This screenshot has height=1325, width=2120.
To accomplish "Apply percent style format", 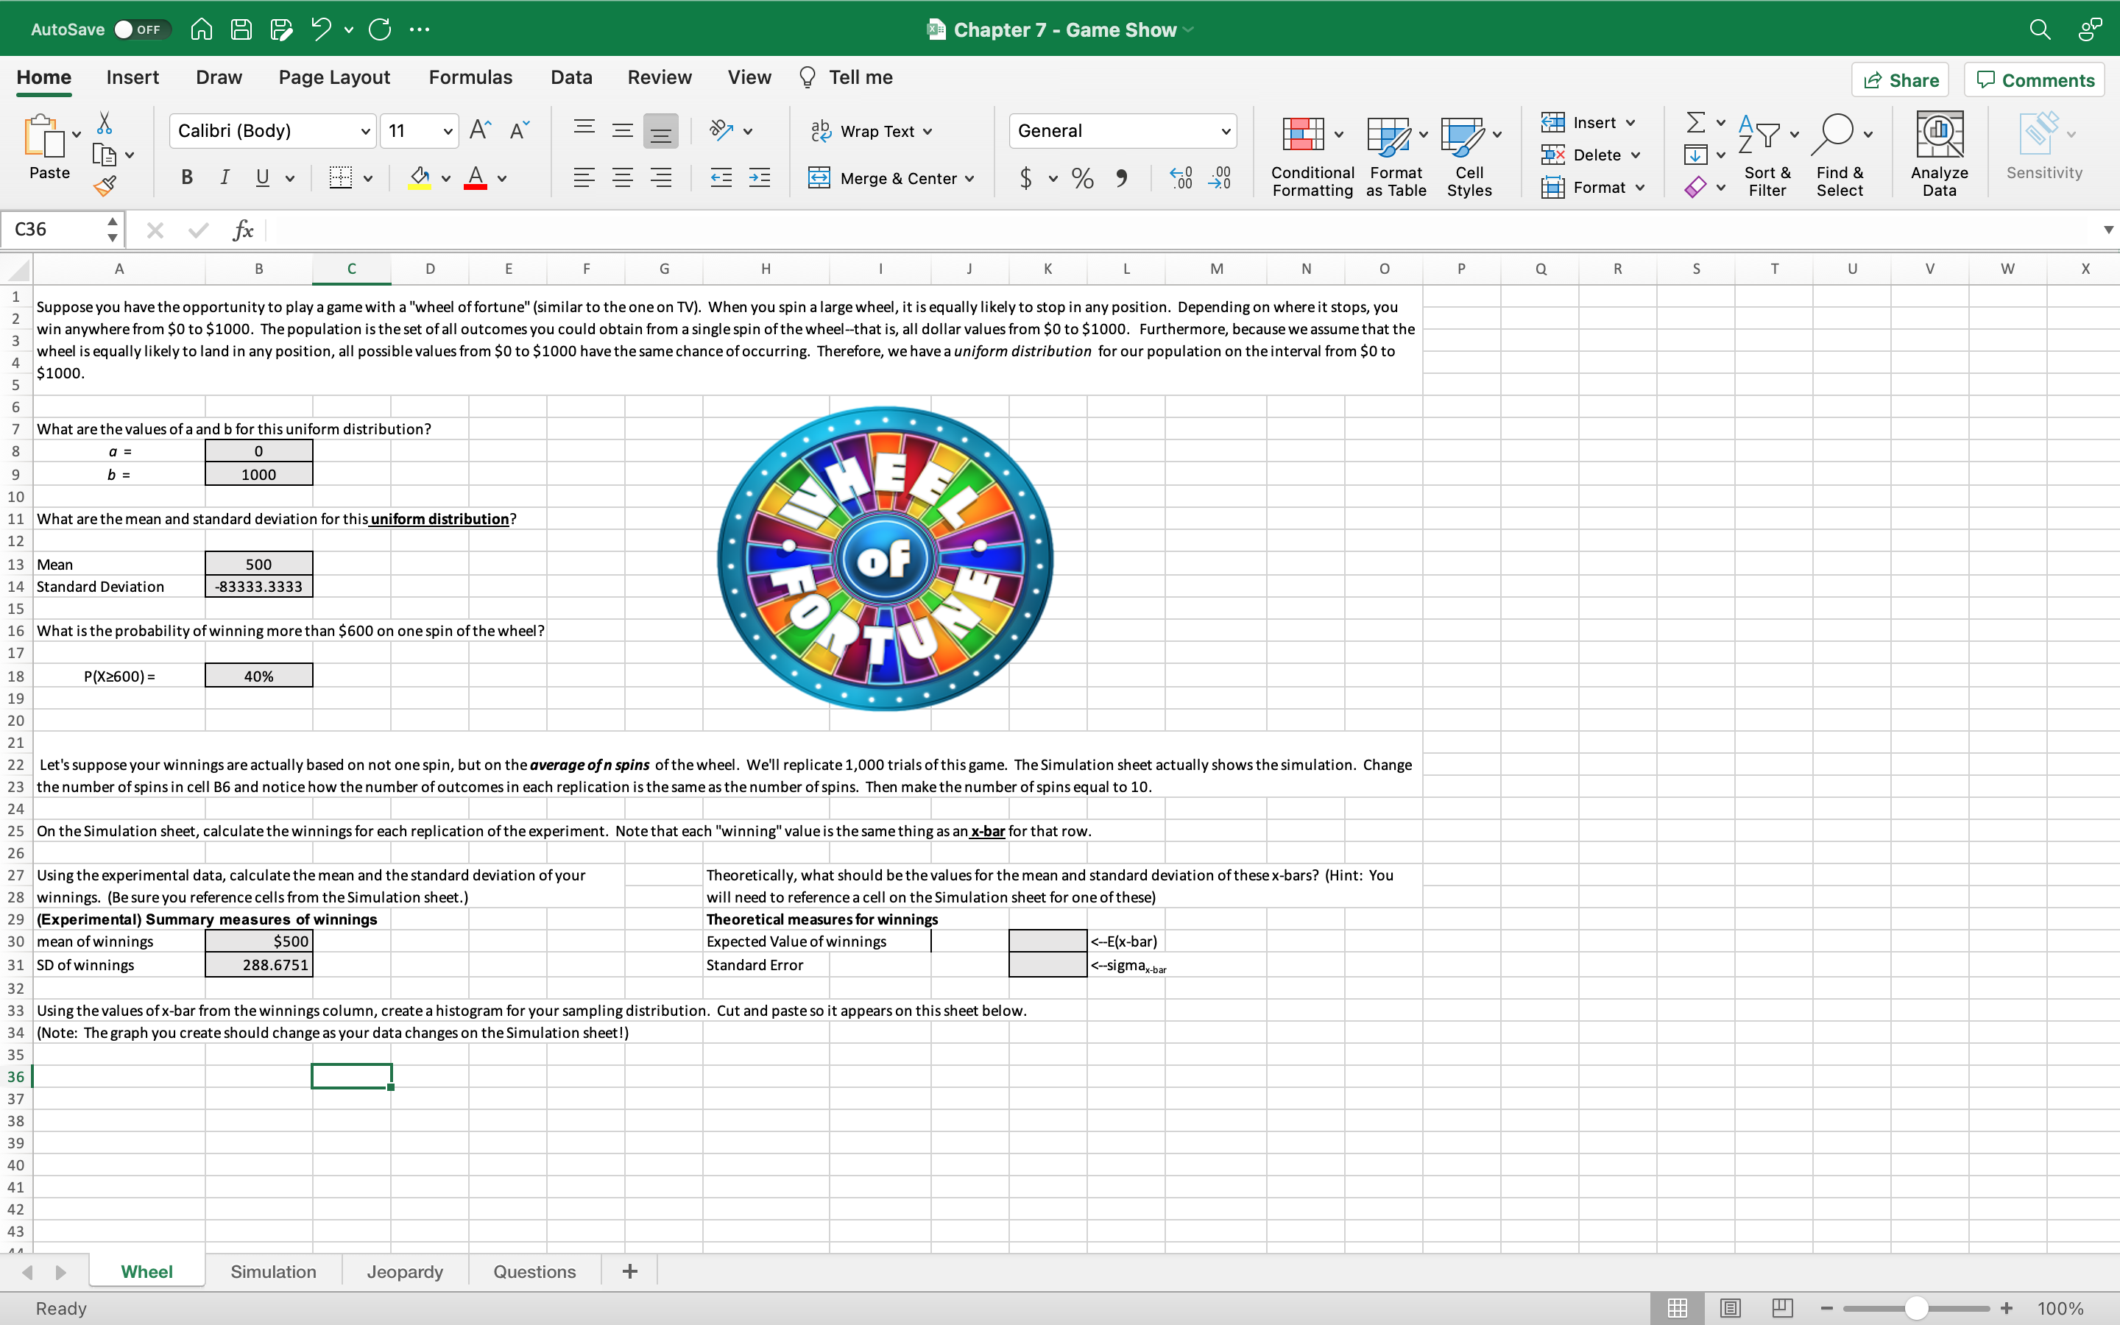I will pos(1083,178).
